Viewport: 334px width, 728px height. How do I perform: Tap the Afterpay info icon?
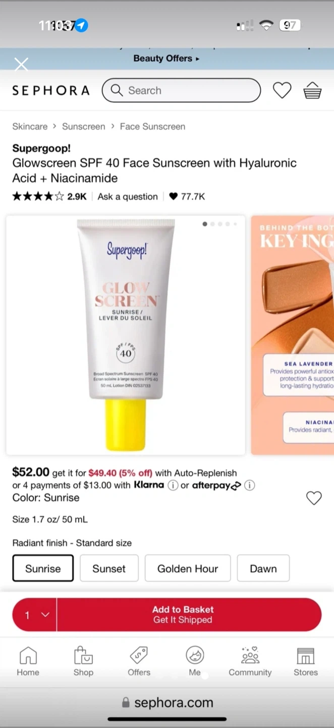pos(249,485)
